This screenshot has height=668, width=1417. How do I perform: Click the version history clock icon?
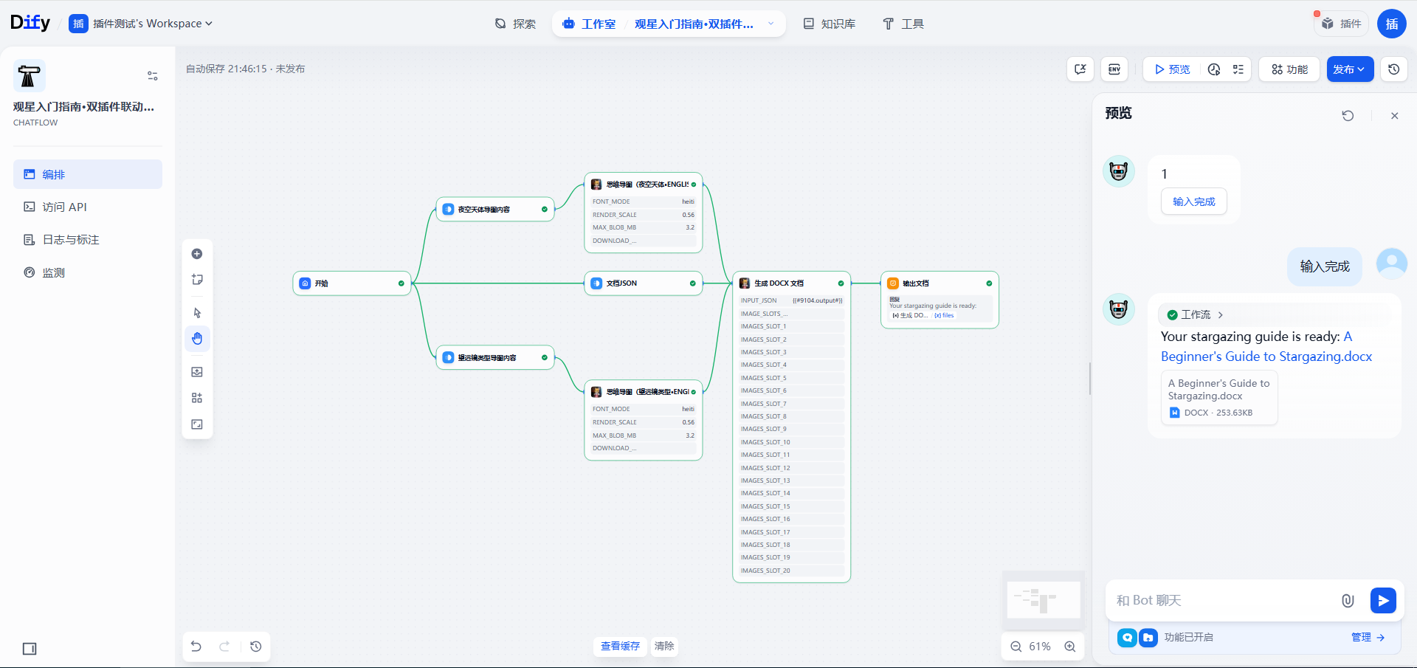(1393, 69)
